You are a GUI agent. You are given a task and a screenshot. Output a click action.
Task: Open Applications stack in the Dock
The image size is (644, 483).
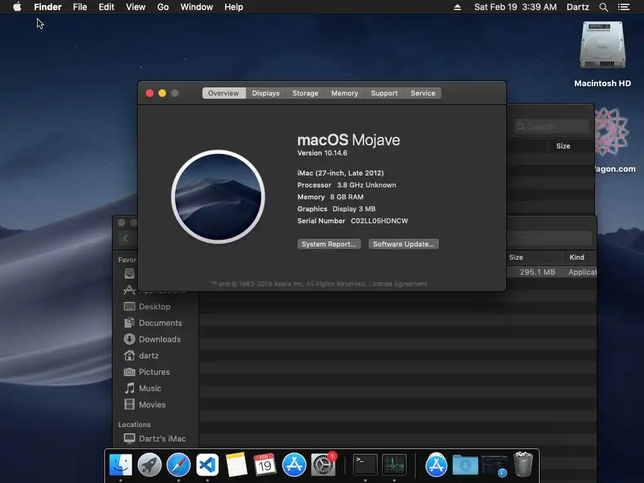436,465
